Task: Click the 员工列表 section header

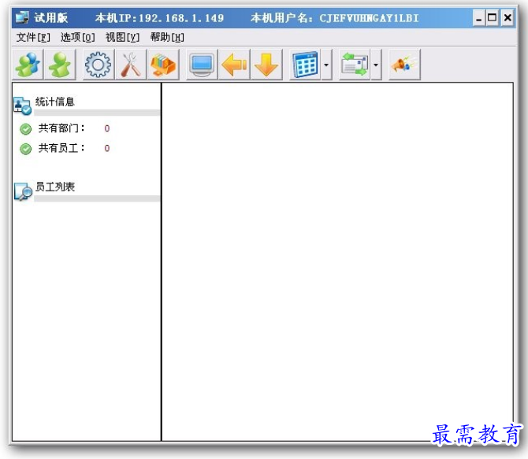Action: 55,187
